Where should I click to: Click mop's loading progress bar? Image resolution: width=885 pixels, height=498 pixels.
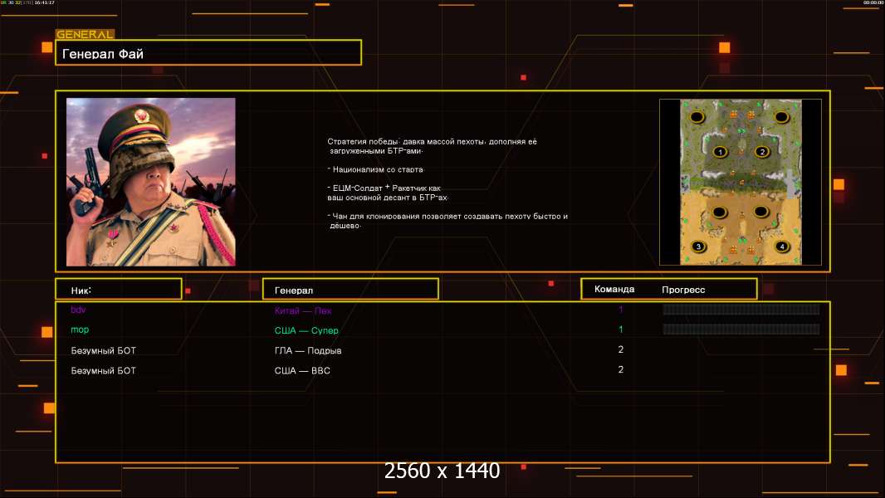tap(741, 330)
